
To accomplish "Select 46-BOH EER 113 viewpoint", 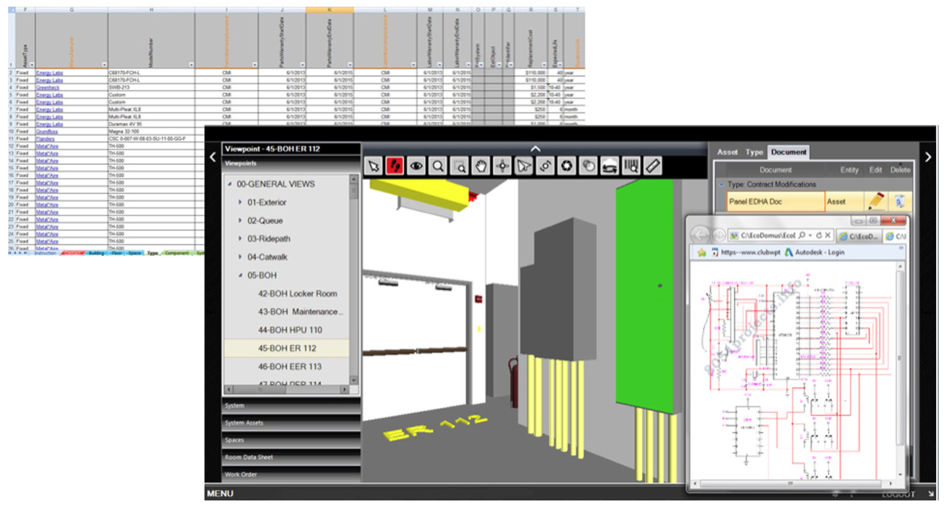I will pos(289,366).
